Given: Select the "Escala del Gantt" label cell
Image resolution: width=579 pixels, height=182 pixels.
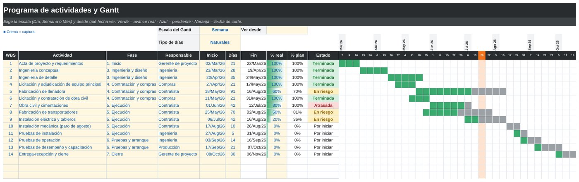Looking at the screenshot, I should click(x=179, y=30).
